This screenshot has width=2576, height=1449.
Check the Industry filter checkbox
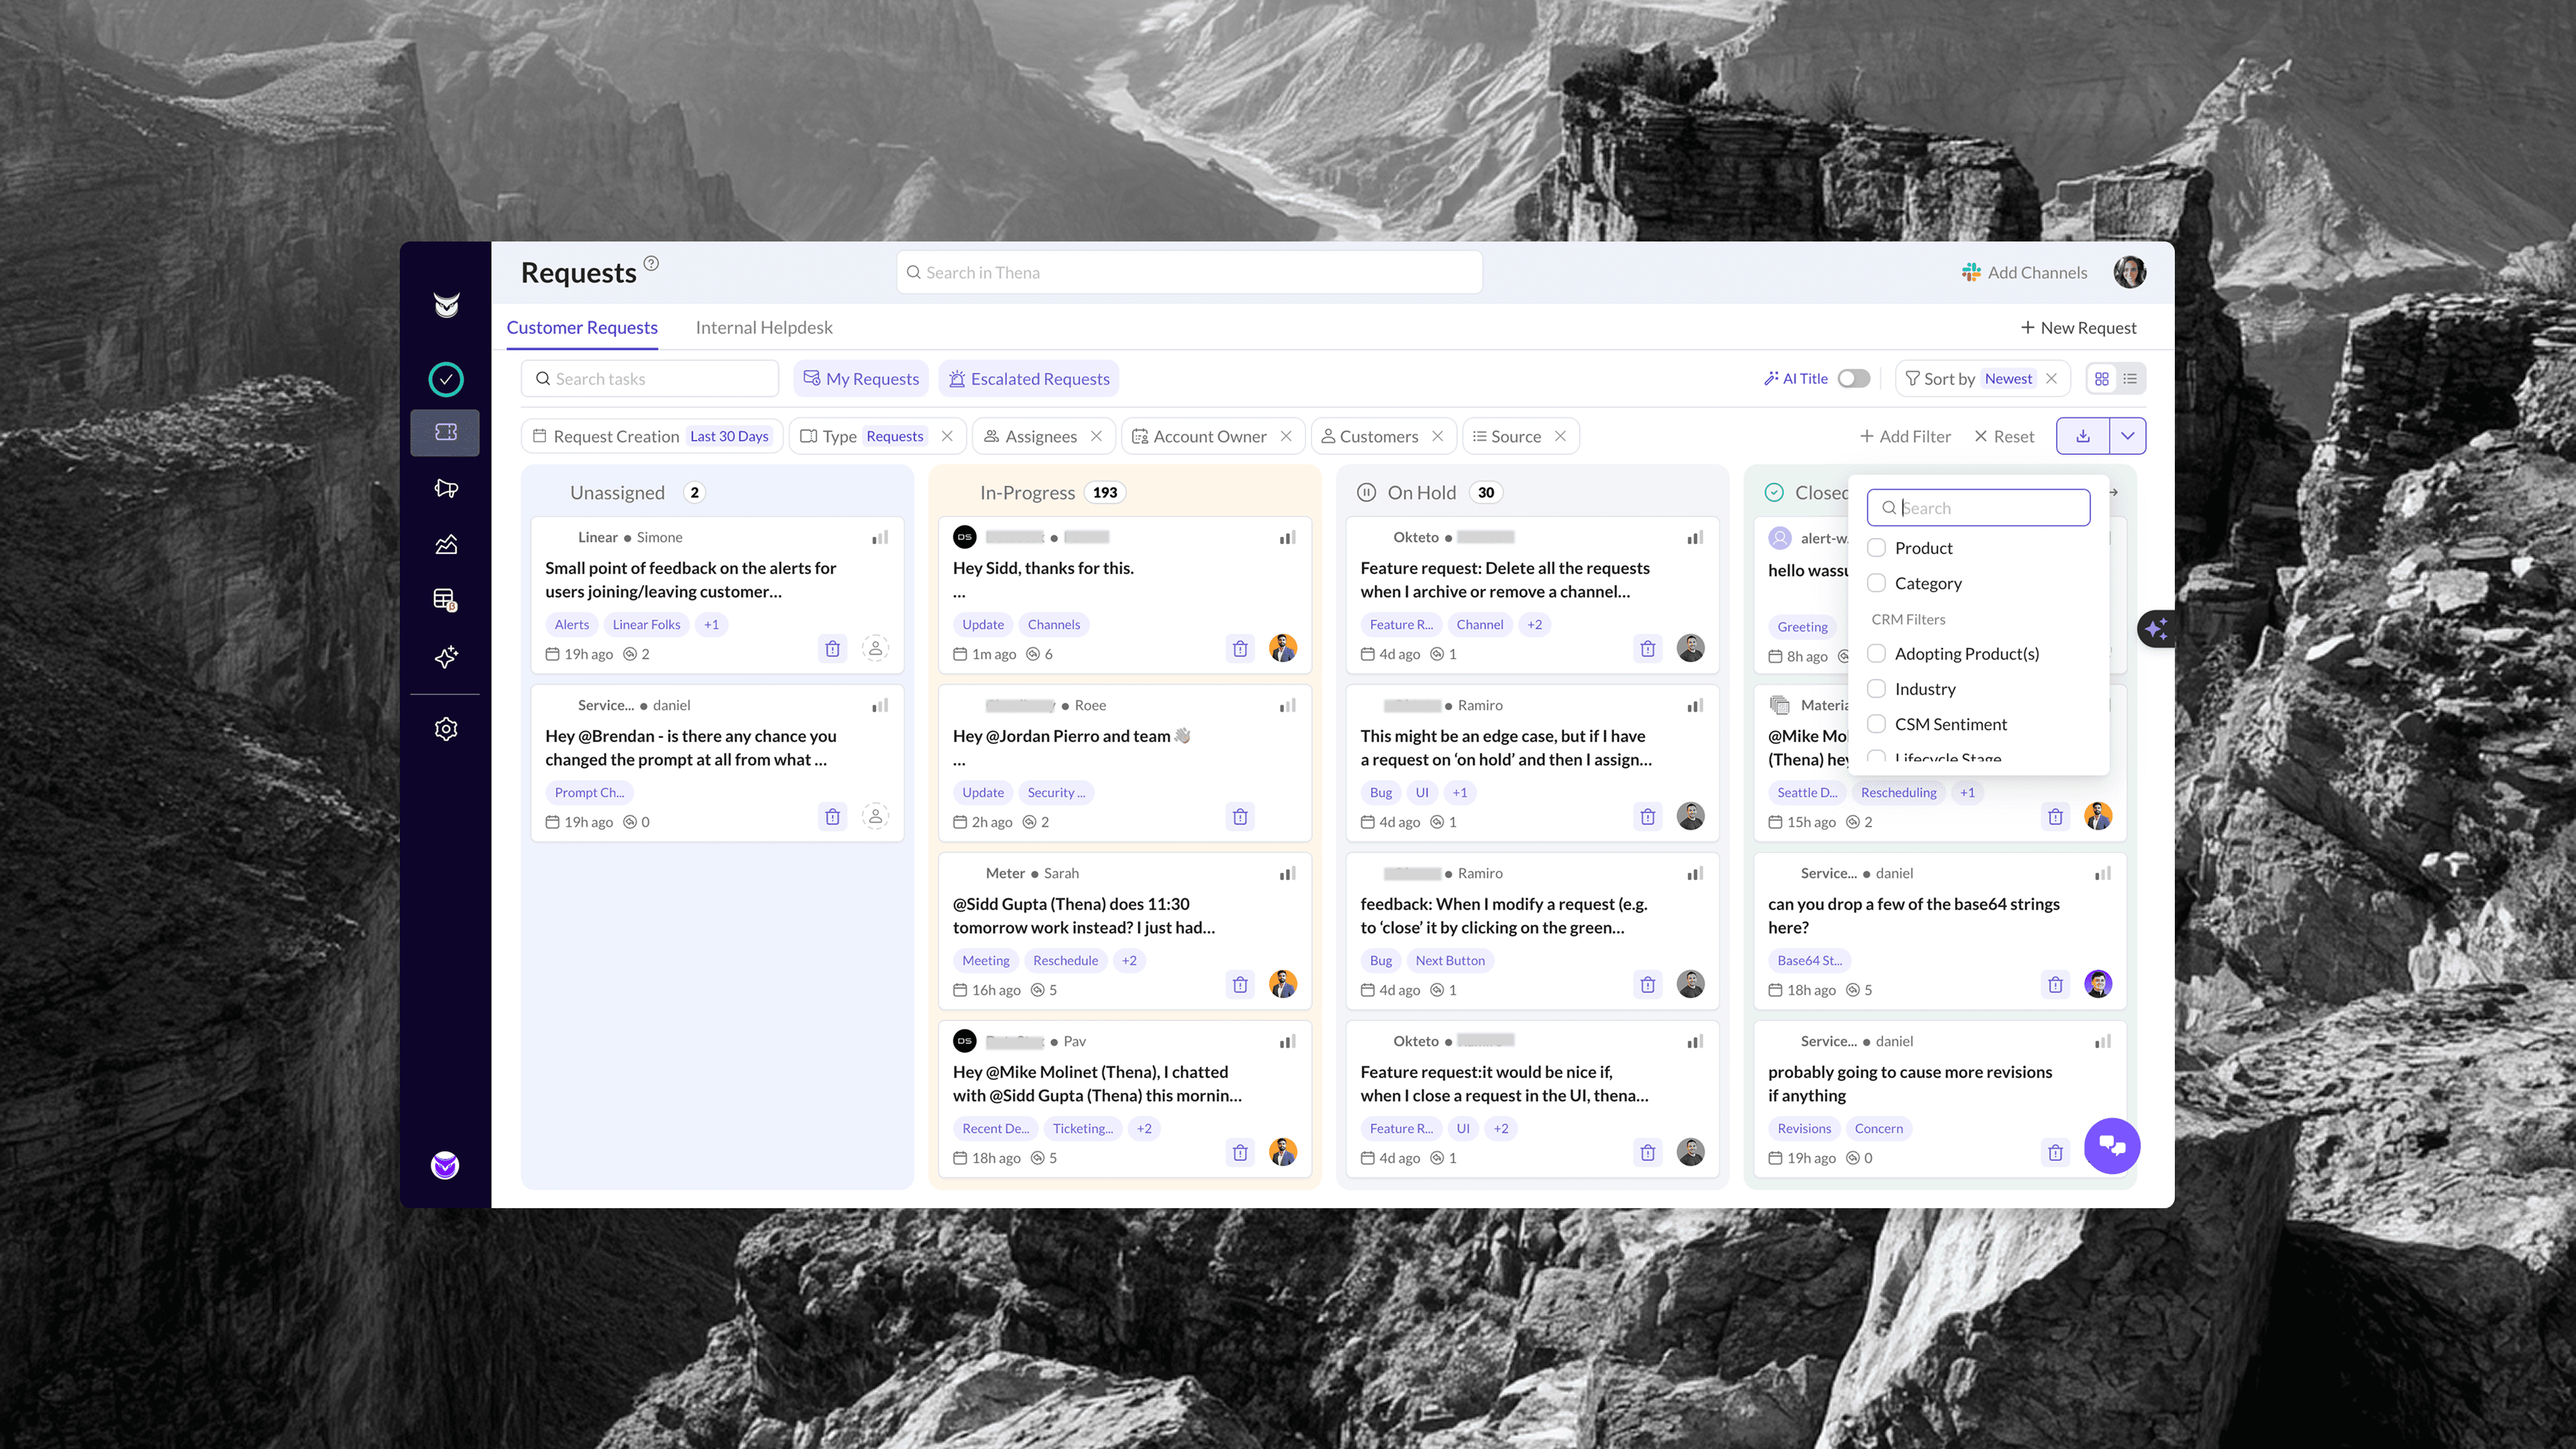1876,689
